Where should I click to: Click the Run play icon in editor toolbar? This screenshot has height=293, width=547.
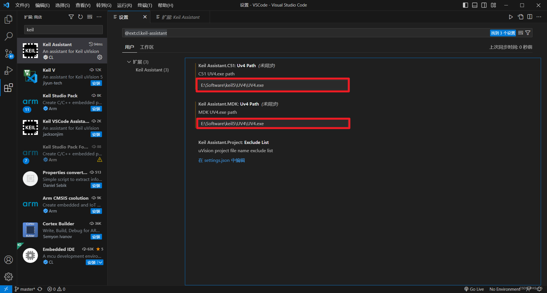[x=511, y=17]
